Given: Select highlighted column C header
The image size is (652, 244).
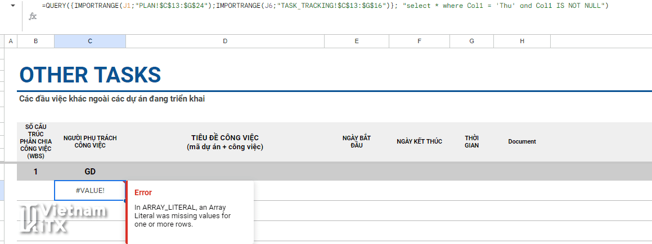Looking at the screenshot, I should click(90, 42).
